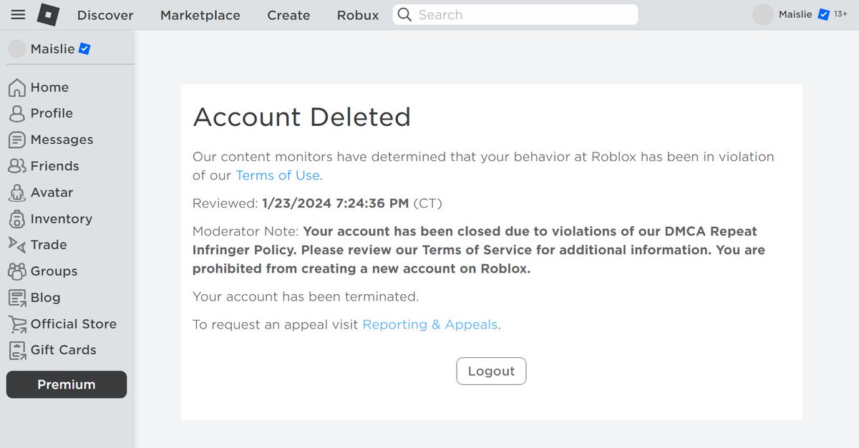Click the Logout button
This screenshot has height=448, width=859.
point(491,371)
